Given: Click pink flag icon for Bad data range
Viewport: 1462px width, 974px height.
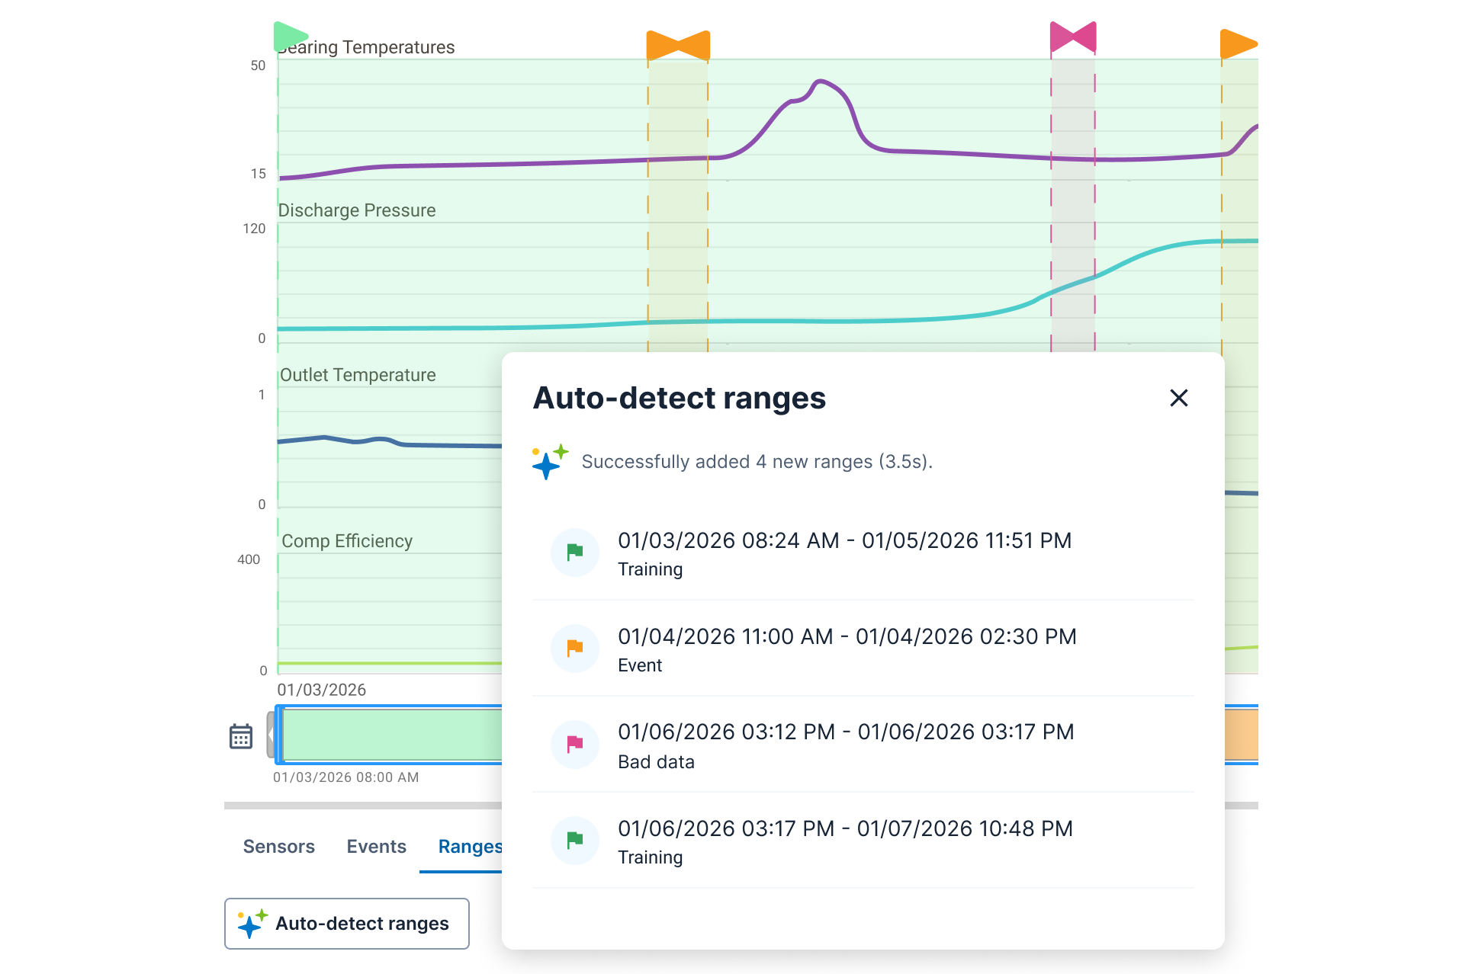Looking at the screenshot, I should pyautogui.click(x=575, y=744).
